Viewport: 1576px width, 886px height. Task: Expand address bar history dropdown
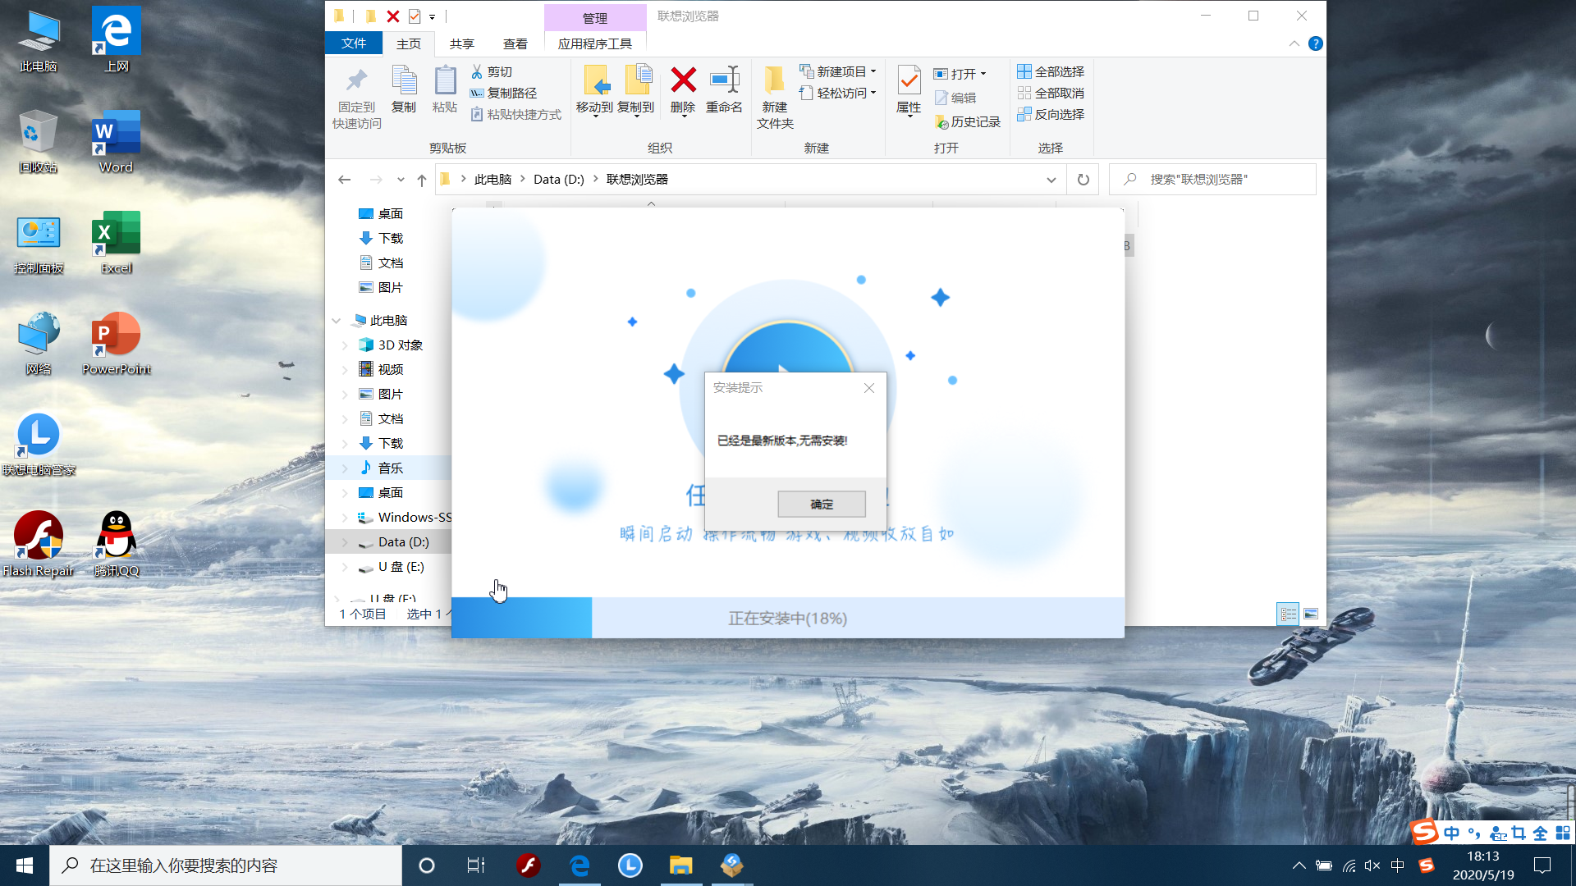1051,180
